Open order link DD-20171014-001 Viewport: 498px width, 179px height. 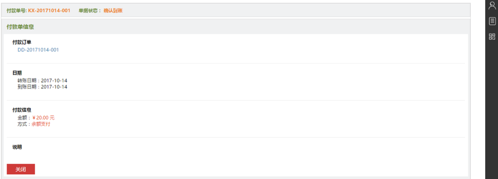coord(38,50)
